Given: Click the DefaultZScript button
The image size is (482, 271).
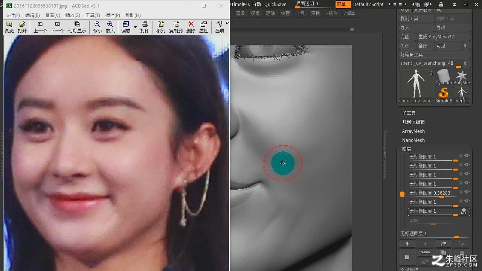Looking at the screenshot, I should click(368, 5).
